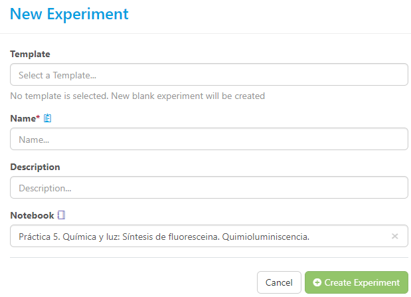Click the 'No template is selected' hint text
The width and height of the screenshot is (411, 297).
(58, 96)
